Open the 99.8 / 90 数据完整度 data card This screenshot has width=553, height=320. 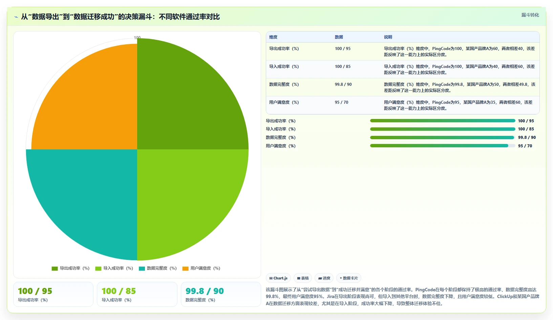coord(221,294)
